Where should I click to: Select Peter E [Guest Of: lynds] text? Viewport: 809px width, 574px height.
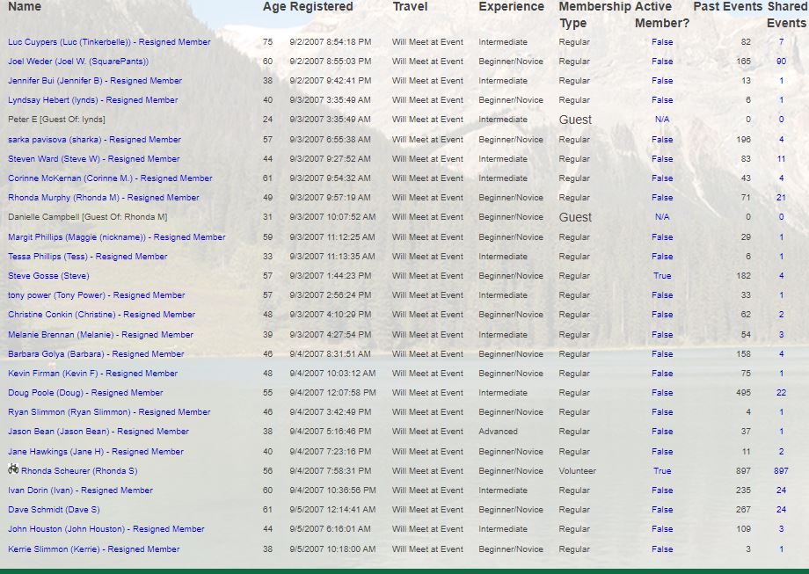(57, 120)
